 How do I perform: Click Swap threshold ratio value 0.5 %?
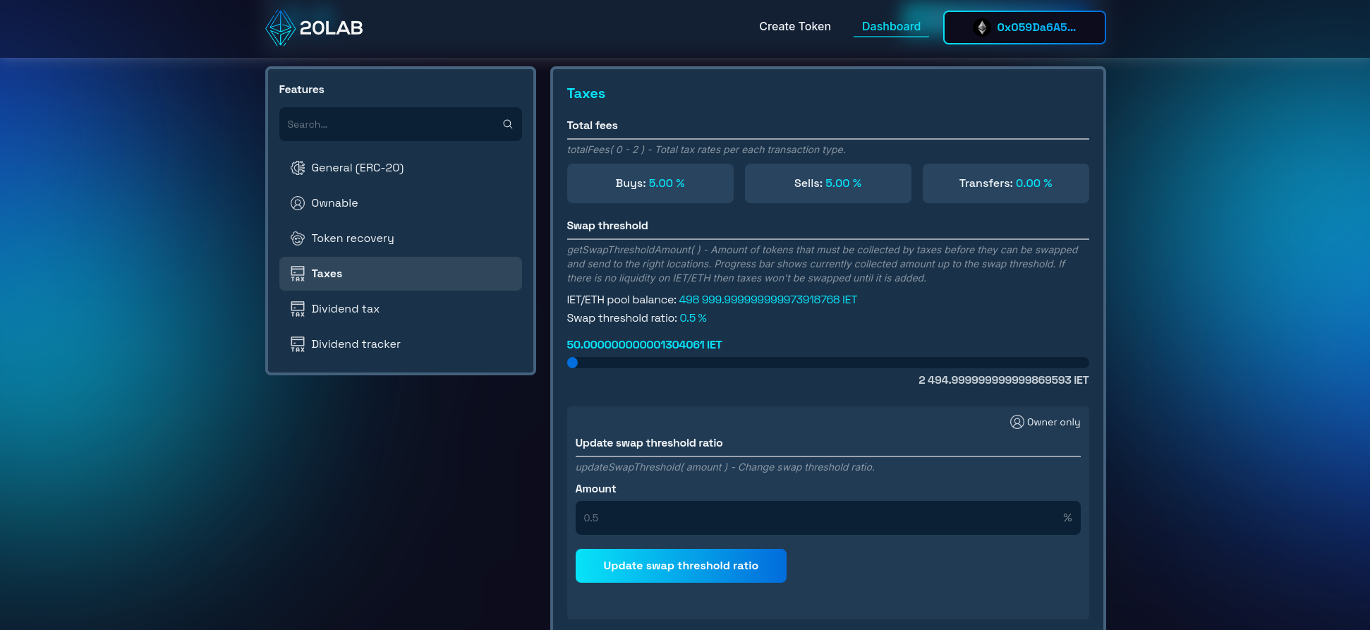693,318
